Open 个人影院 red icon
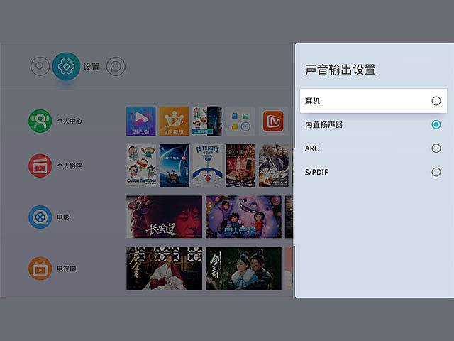 pos(40,166)
